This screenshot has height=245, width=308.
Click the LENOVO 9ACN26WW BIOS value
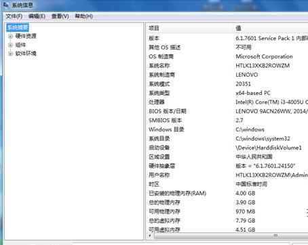pos(271,111)
